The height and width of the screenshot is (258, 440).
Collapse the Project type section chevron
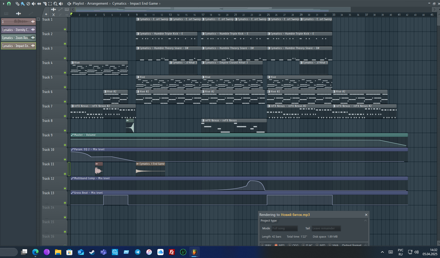coord(365,221)
